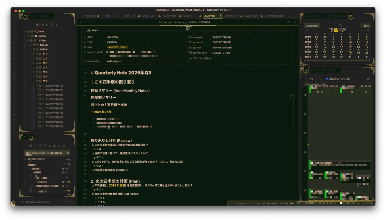Switch to 2025年_目標 tab

pos(170,16)
